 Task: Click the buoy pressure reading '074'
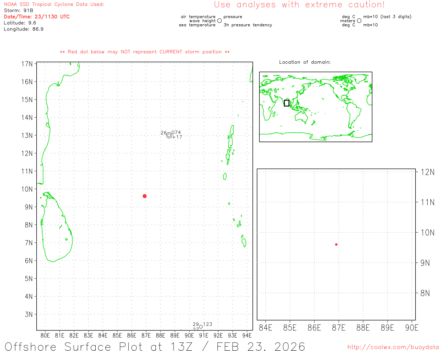point(176,132)
